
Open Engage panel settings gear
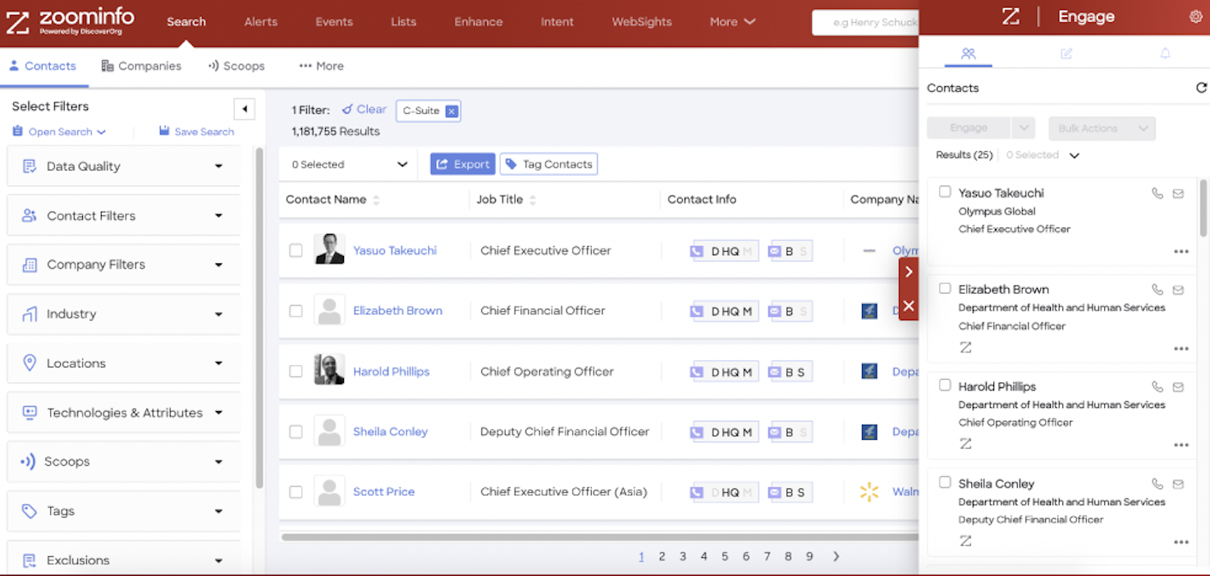click(x=1195, y=16)
